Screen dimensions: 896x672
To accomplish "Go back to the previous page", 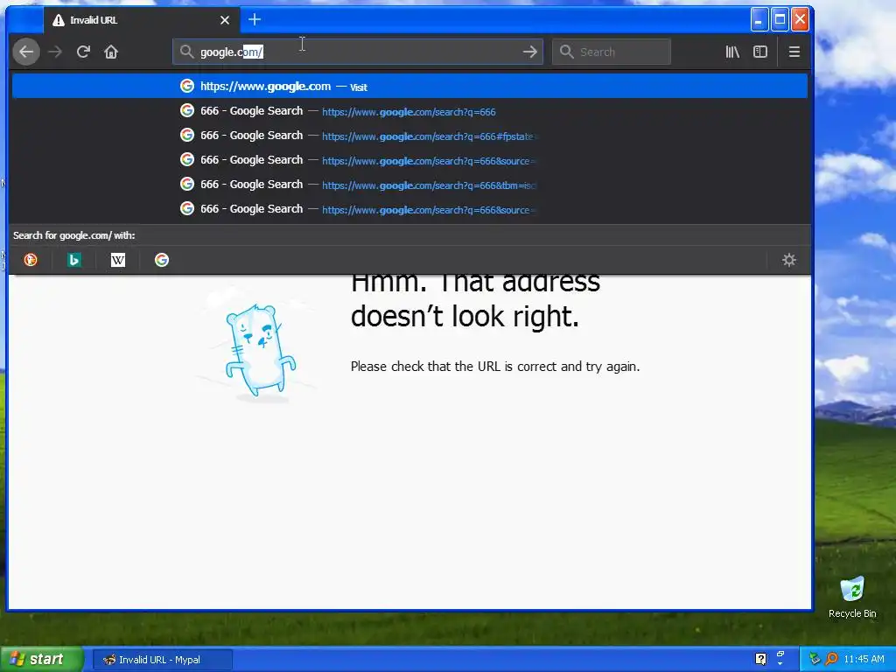I will (x=26, y=52).
